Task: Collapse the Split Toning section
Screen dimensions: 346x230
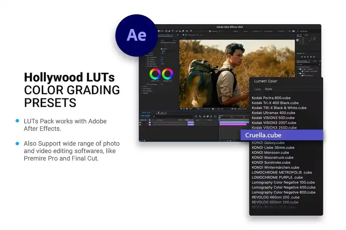Action: pyautogui.click(x=146, y=66)
